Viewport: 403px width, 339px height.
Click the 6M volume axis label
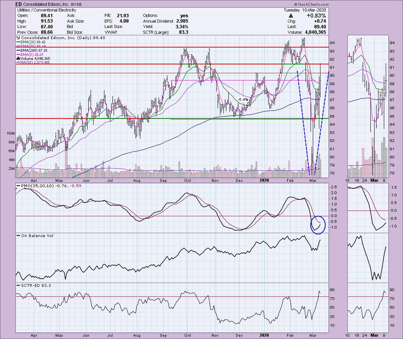coord(12,151)
